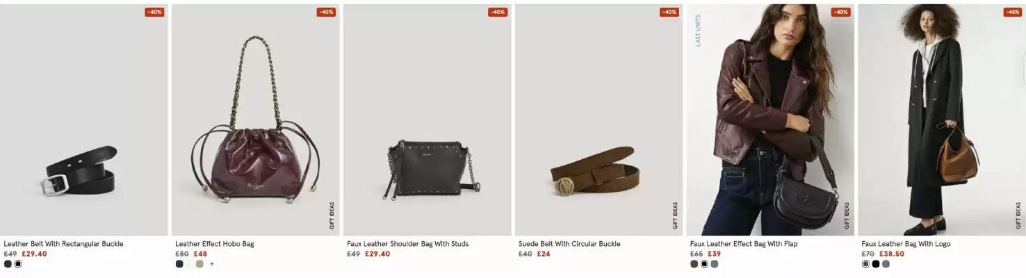Select grey swatch for Faux Leather Bag With Logo
This screenshot has width=1026, height=278.
click(x=886, y=264)
